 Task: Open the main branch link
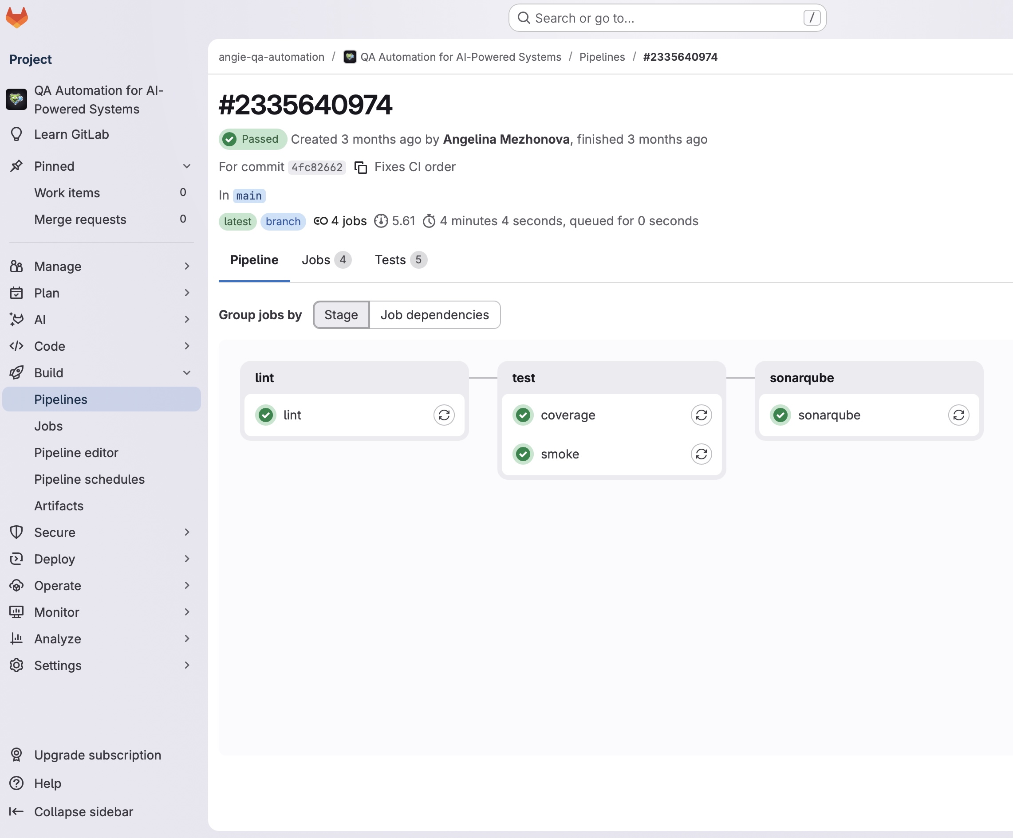click(249, 196)
